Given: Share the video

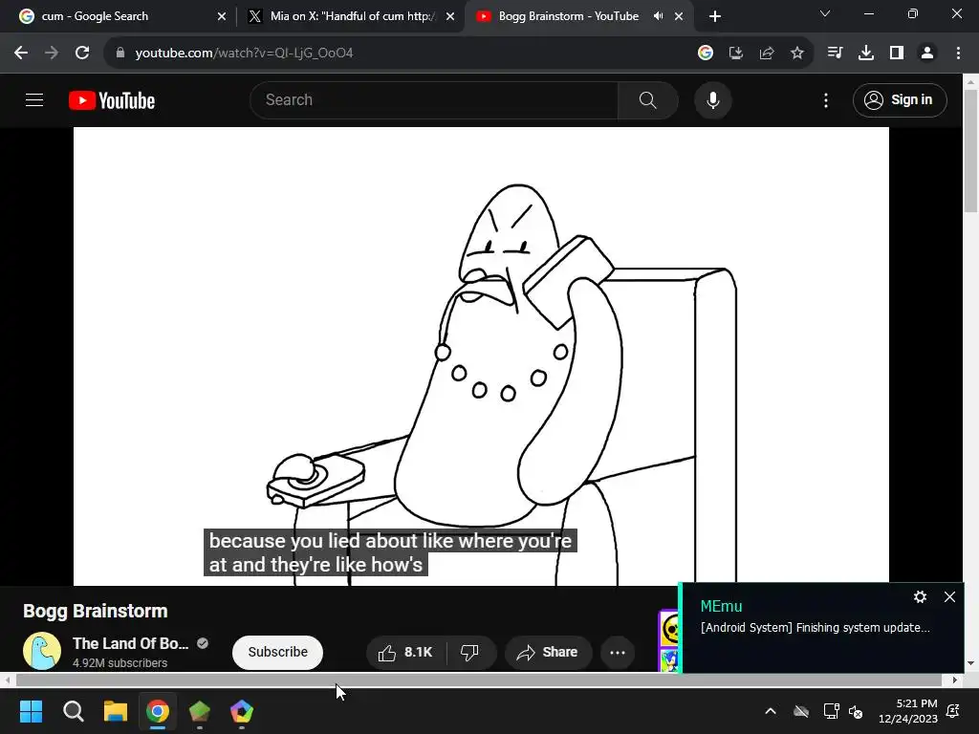Looking at the screenshot, I should (548, 652).
